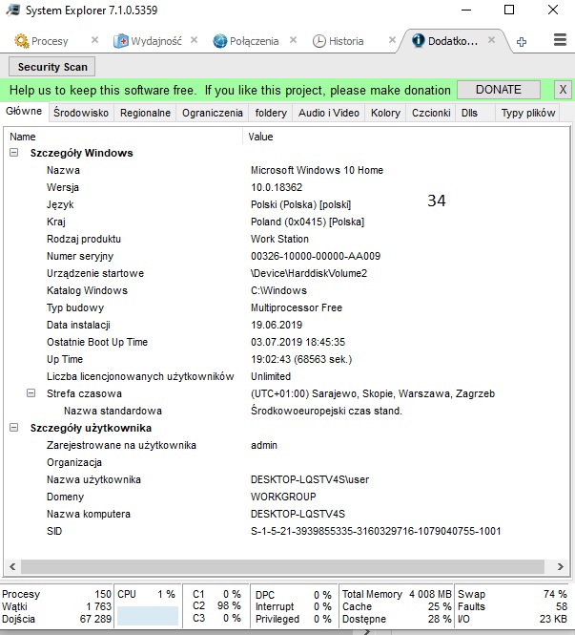Viewport: 575px width, 635px height.
Task: Select the Rodzaj produktu row
Action: tap(286, 239)
